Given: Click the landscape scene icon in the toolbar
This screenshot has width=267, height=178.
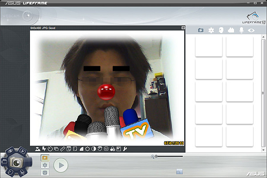Looking at the screenshot, I should coord(38,149).
